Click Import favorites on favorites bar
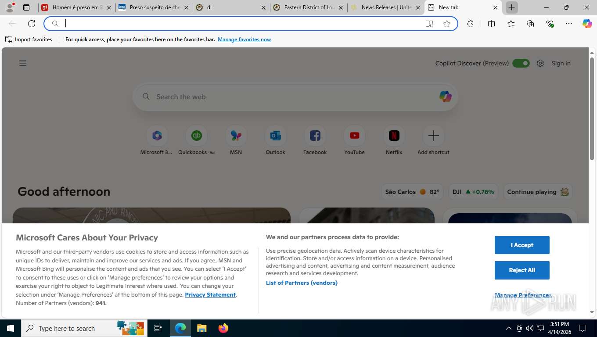The image size is (597, 337). [29, 39]
